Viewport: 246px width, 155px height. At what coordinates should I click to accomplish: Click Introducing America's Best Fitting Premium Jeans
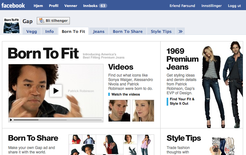point(103,56)
